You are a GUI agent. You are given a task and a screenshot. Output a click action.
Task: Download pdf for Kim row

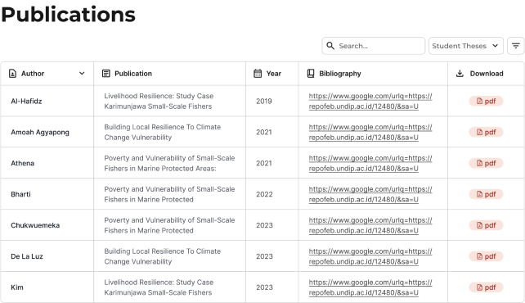[x=486, y=287]
